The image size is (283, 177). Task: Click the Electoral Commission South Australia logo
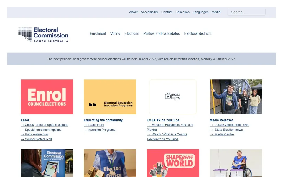[x=43, y=35]
